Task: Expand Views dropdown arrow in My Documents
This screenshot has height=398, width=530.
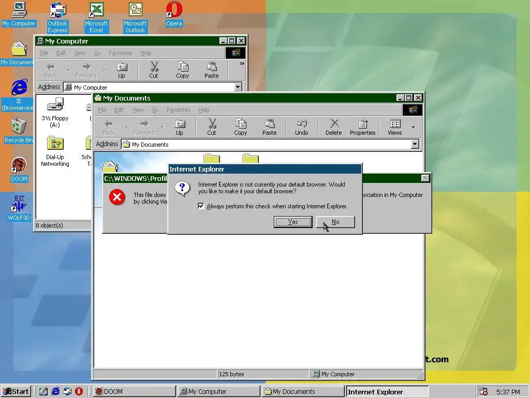Action: click(413, 127)
